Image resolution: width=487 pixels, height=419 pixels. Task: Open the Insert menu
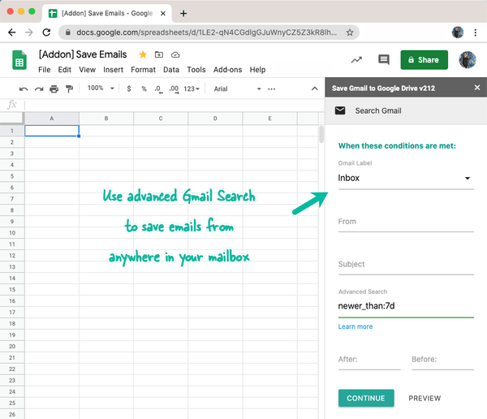point(114,70)
